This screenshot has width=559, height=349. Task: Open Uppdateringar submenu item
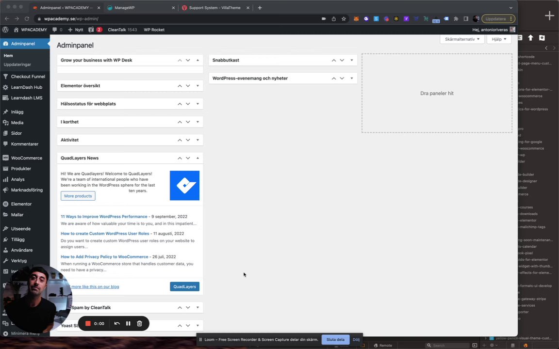pos(17,64)
